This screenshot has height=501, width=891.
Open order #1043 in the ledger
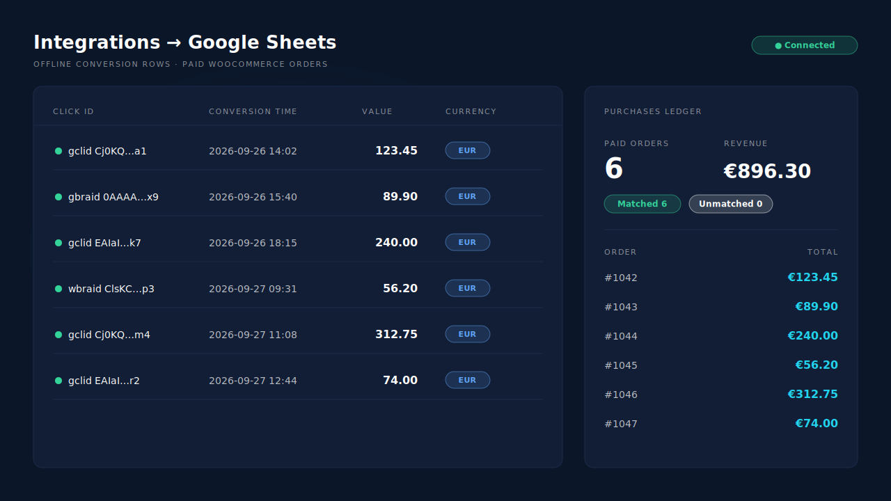pos(621,307)
